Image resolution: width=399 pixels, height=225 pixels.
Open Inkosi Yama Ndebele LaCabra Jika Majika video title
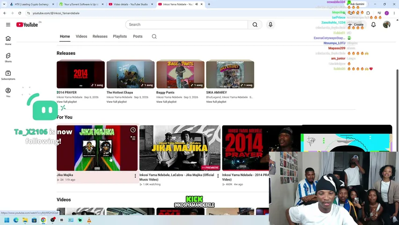coord(177,177)
